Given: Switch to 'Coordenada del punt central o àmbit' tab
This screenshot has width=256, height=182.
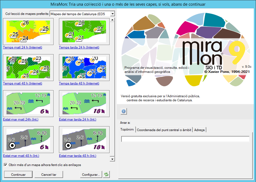Looking at the screenshot, I should pos(164,130).
